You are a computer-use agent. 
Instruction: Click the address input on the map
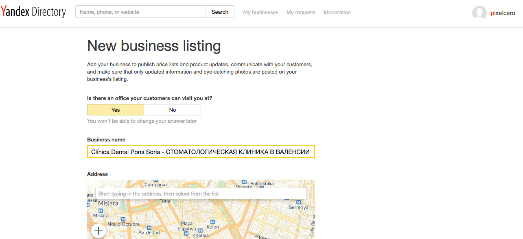[201, 194]
